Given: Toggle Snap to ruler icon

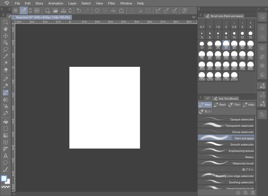Looking at the screenshot, I should [x=158, y=10].
